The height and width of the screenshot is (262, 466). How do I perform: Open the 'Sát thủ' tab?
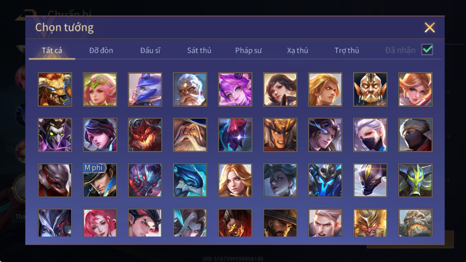[x=199, y=50]
